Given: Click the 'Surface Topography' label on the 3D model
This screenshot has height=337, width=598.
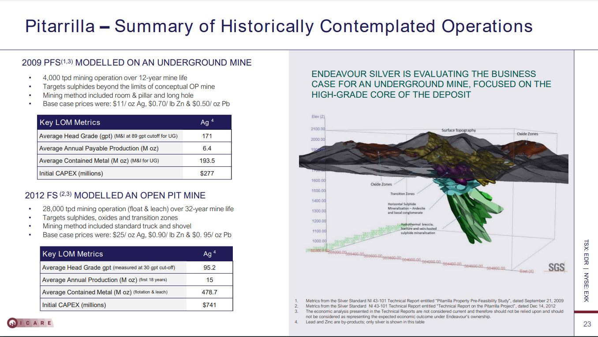Looking at the screenshot, I should pyautogui.click(x=459, y=130).
